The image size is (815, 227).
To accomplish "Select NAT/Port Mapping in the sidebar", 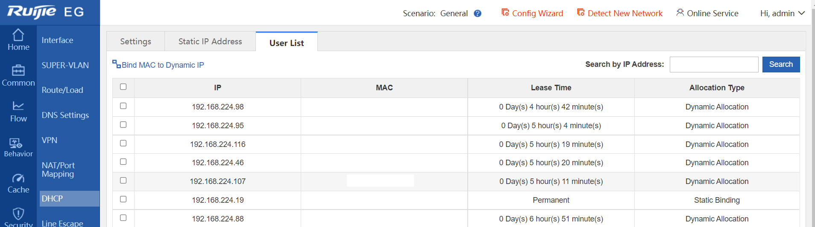I will point(58,170).
